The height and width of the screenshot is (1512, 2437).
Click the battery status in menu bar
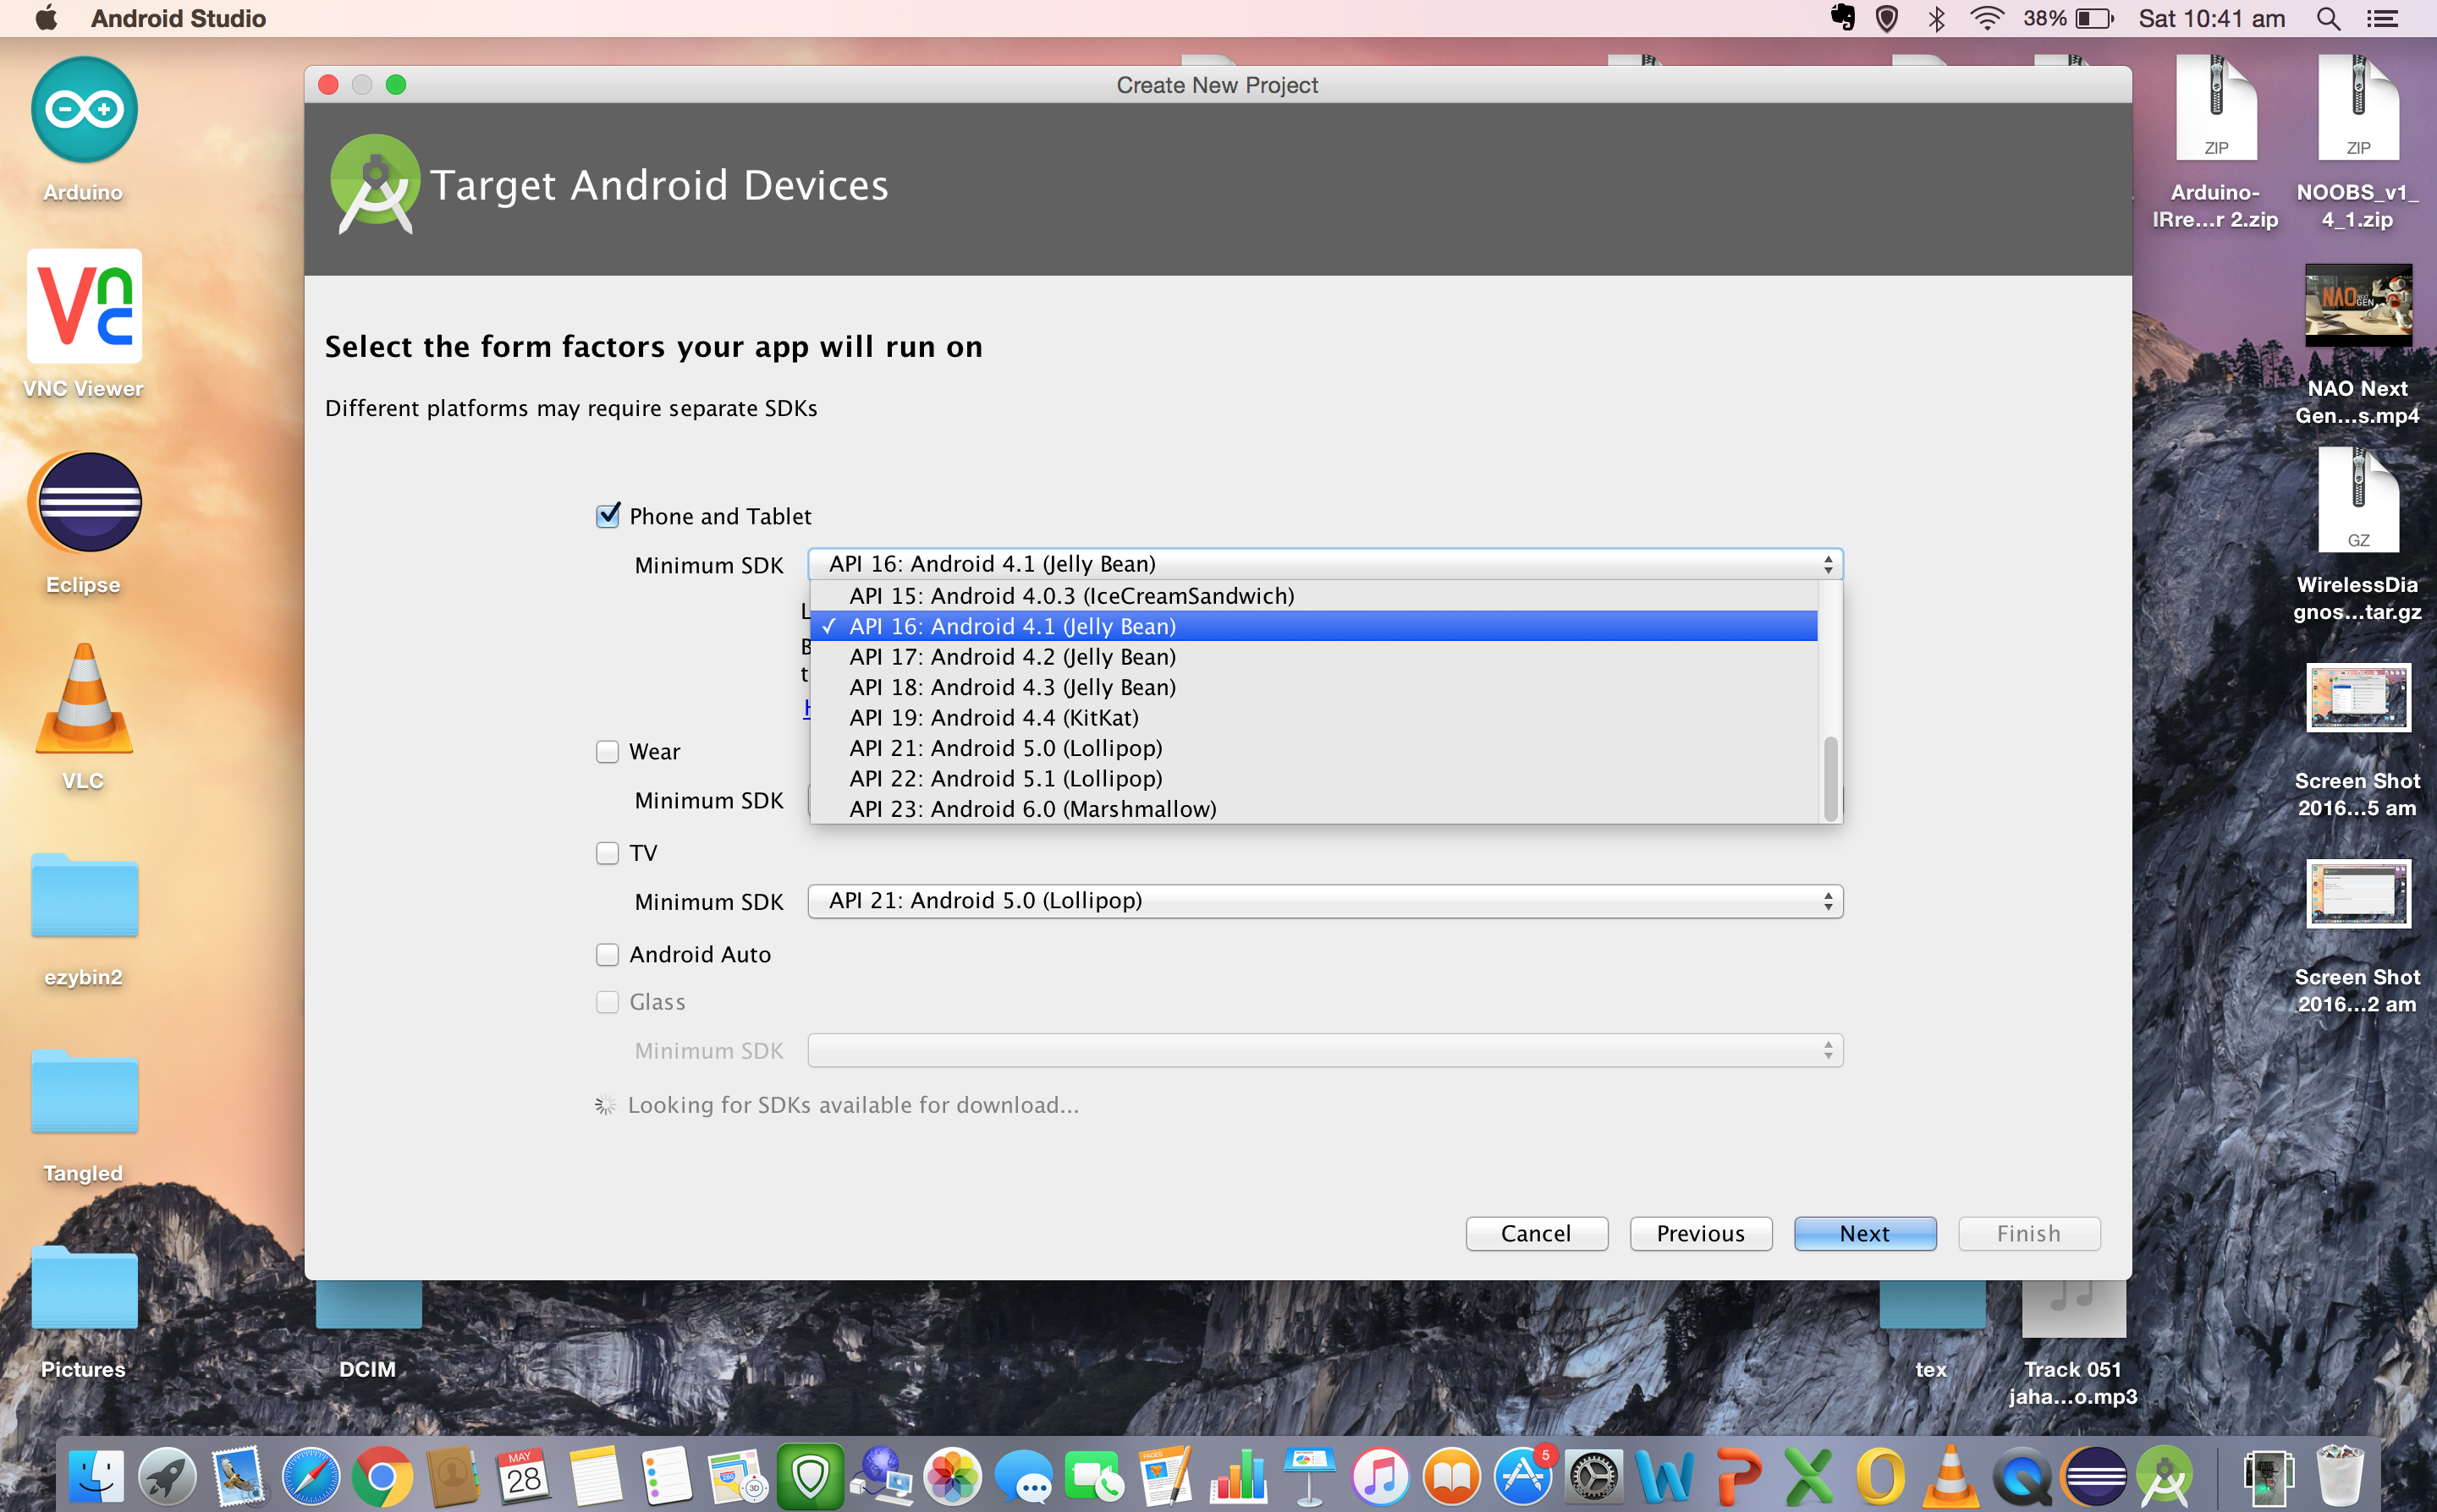(2068, 19)
